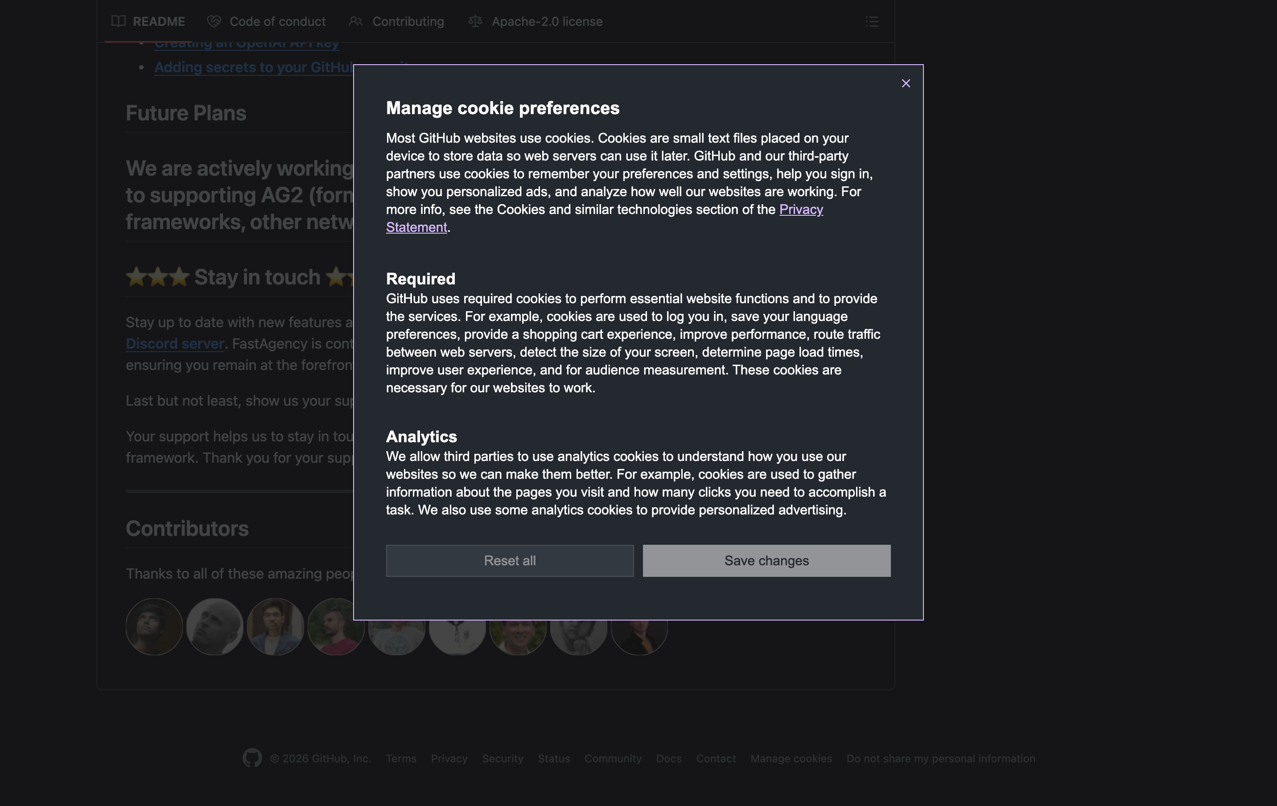
Task: Open the Security footer link
Action: pos(502,758)
